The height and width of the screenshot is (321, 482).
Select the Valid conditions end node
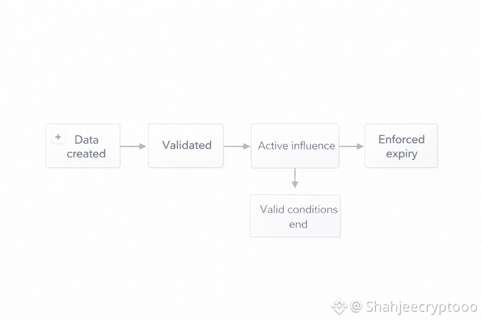[x=295, y=216]
